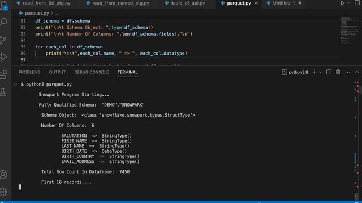Select the TERMINAL panel tab
The image size is (362, 203).
point(127,72)
